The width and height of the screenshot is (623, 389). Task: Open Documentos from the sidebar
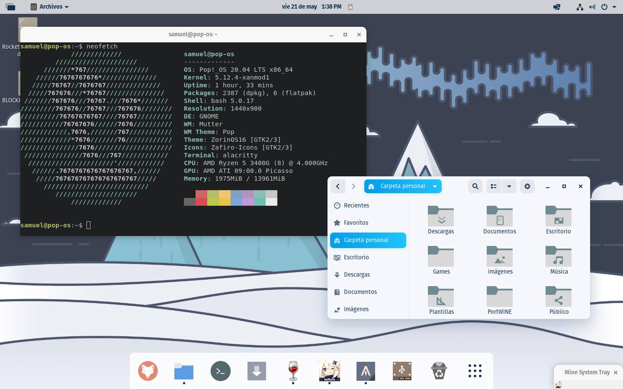(x=360, y=292)
